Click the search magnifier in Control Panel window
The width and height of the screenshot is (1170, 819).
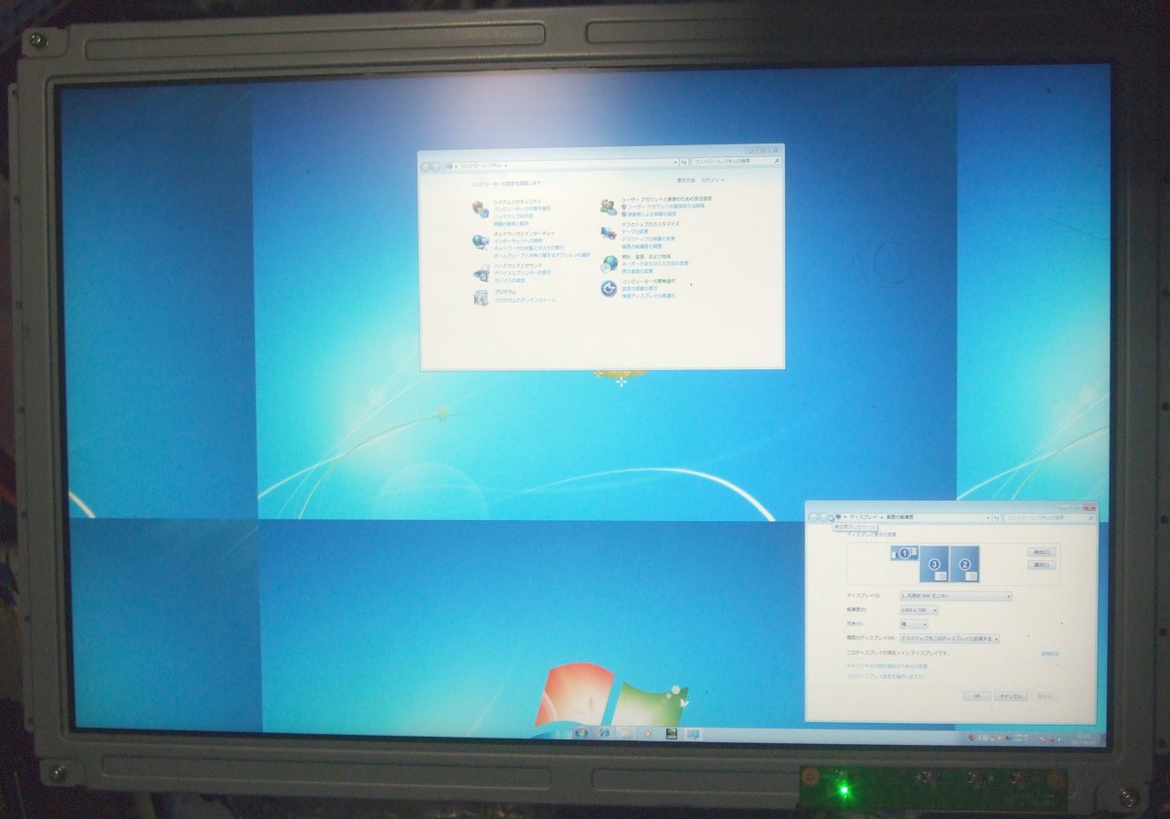pos(777,162)
